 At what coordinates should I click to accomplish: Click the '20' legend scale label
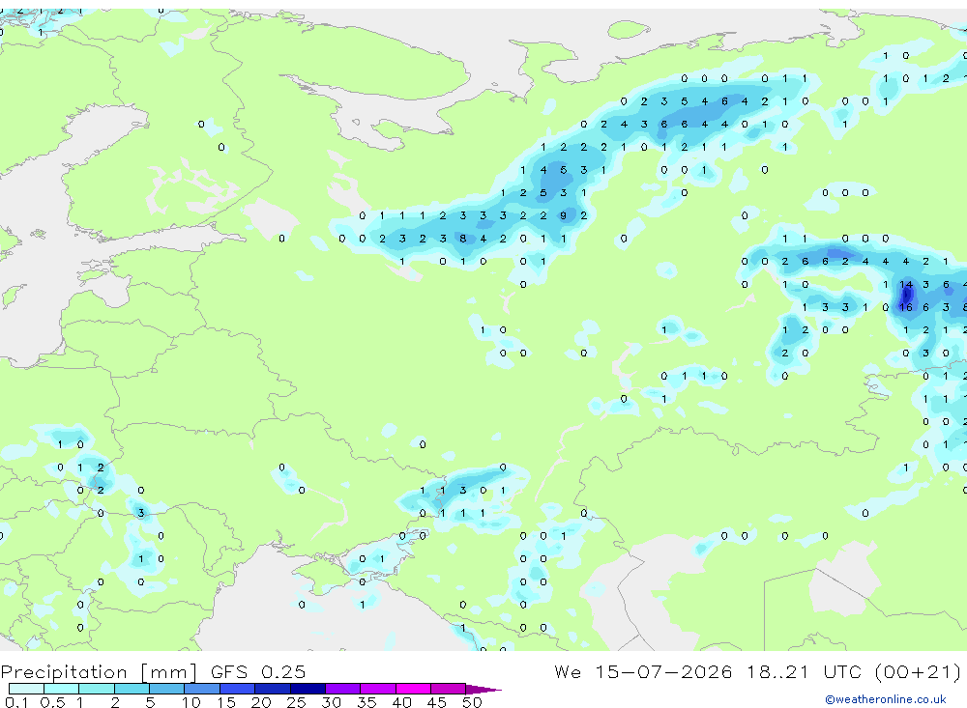tap(261, 702)
